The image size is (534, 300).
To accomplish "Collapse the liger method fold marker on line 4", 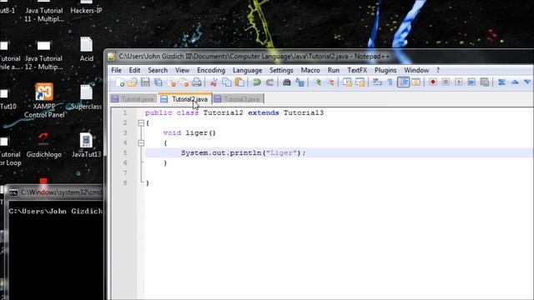I will [x=141, y=143].
